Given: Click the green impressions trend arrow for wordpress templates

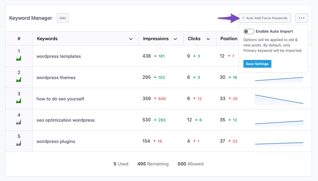Looking at the screenshot, I should pyautogui.click(x=155, y=56).
